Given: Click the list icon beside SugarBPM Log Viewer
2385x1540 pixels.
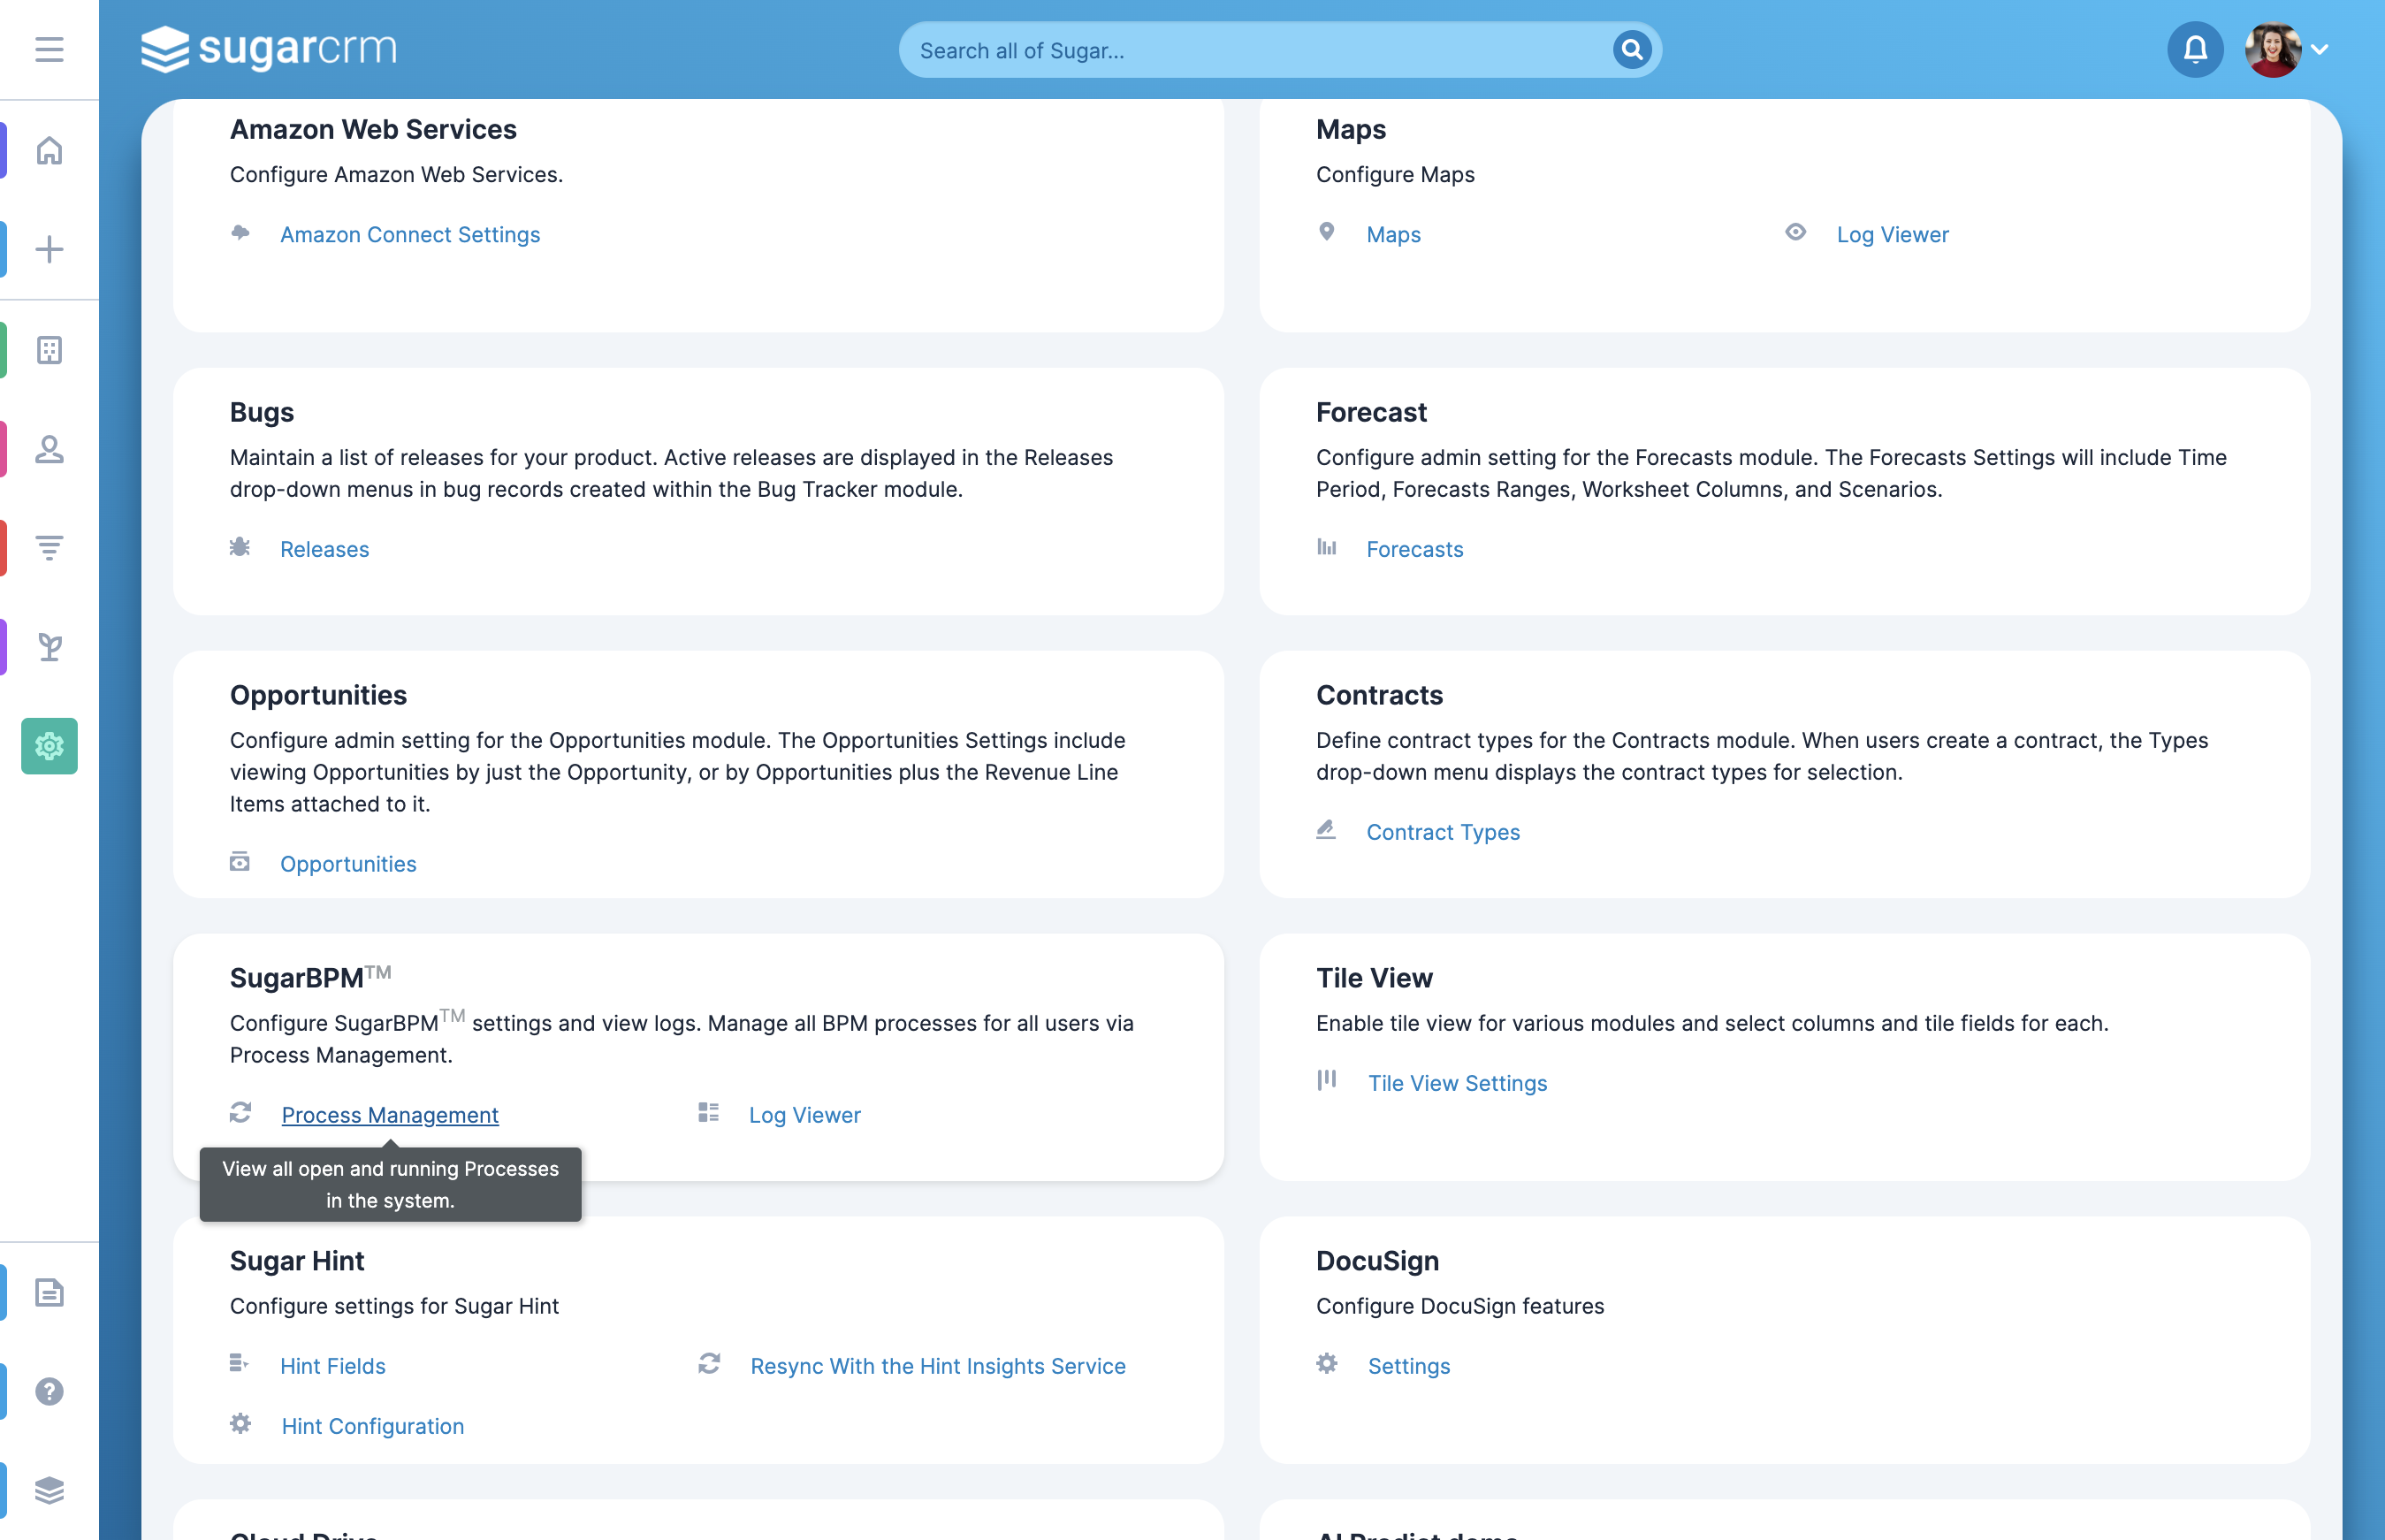Looking at the screenshot, I should pos(709,1113).
